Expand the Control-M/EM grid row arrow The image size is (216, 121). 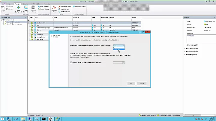[x=28, y=23]
